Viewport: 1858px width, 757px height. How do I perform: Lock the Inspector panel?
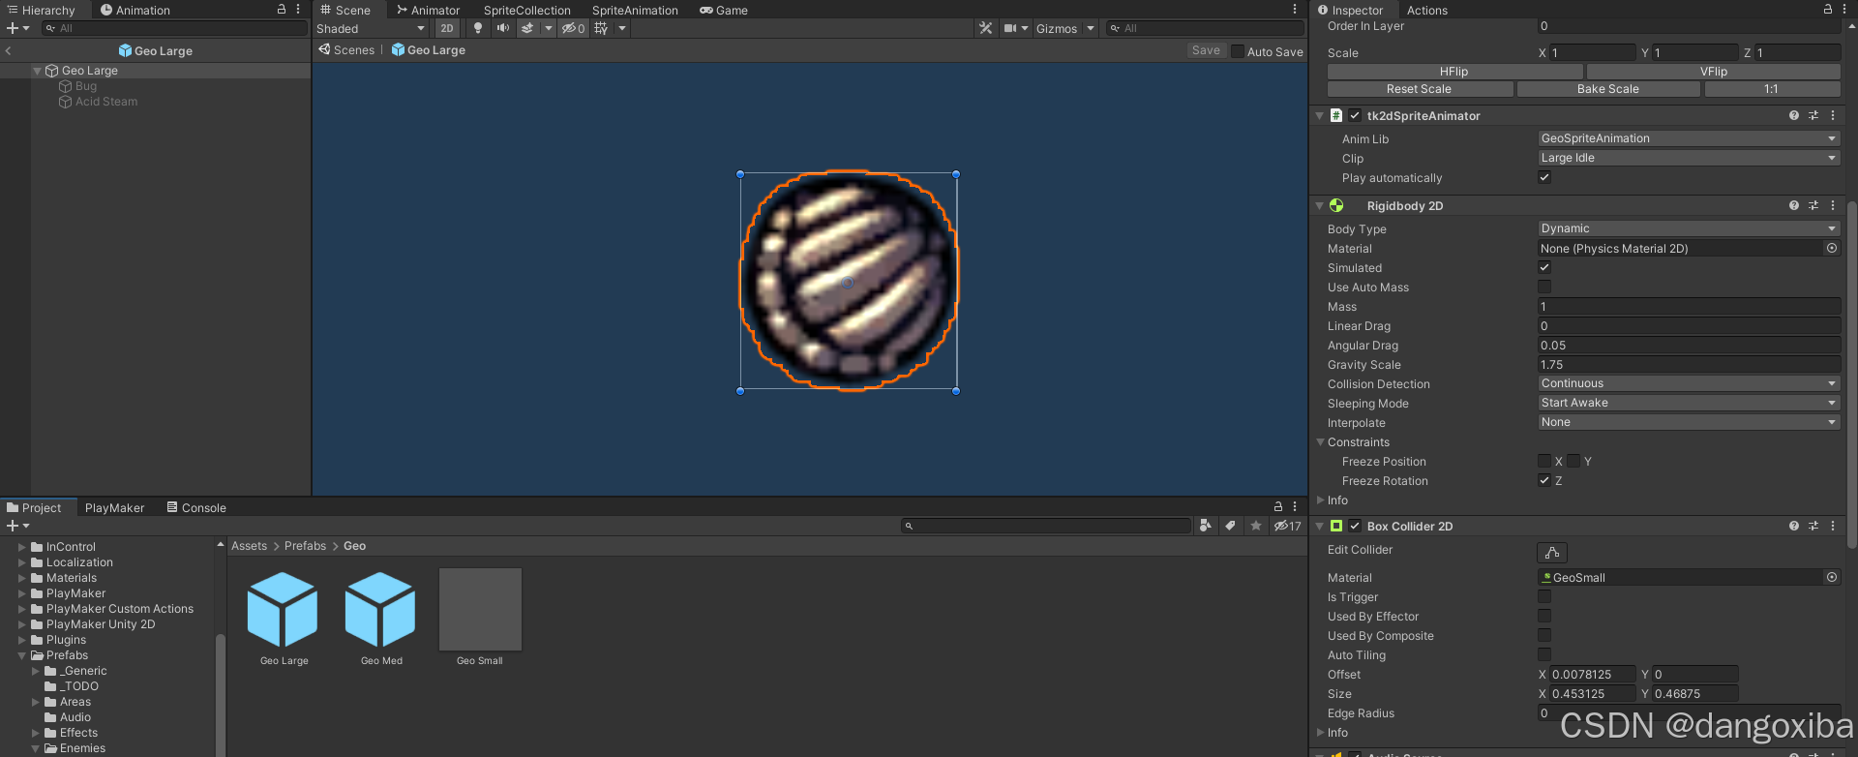coord(1828,9)
